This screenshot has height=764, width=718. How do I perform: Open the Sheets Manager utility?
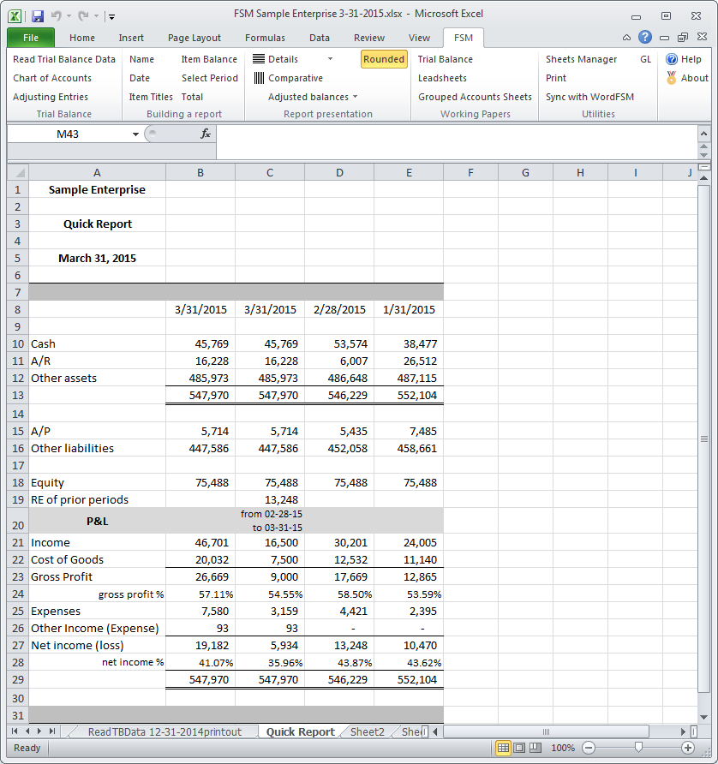(581, 59)
